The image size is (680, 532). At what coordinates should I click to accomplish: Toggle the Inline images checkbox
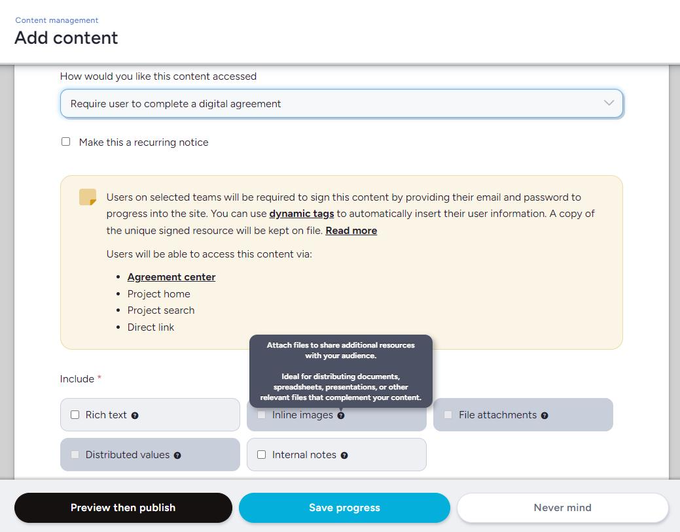[x=262, y=415]
